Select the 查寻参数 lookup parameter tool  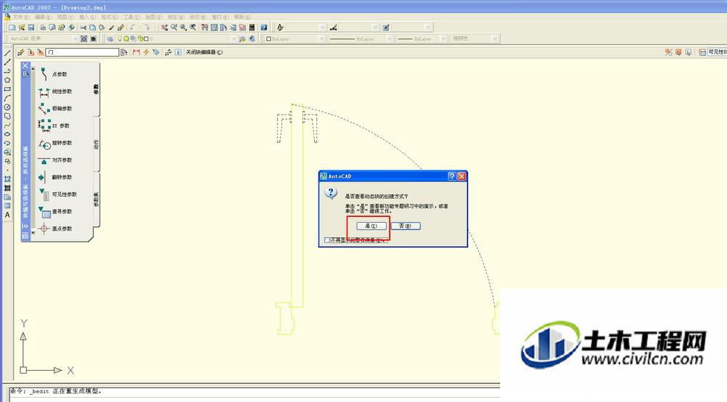click(x=56, y=211)
